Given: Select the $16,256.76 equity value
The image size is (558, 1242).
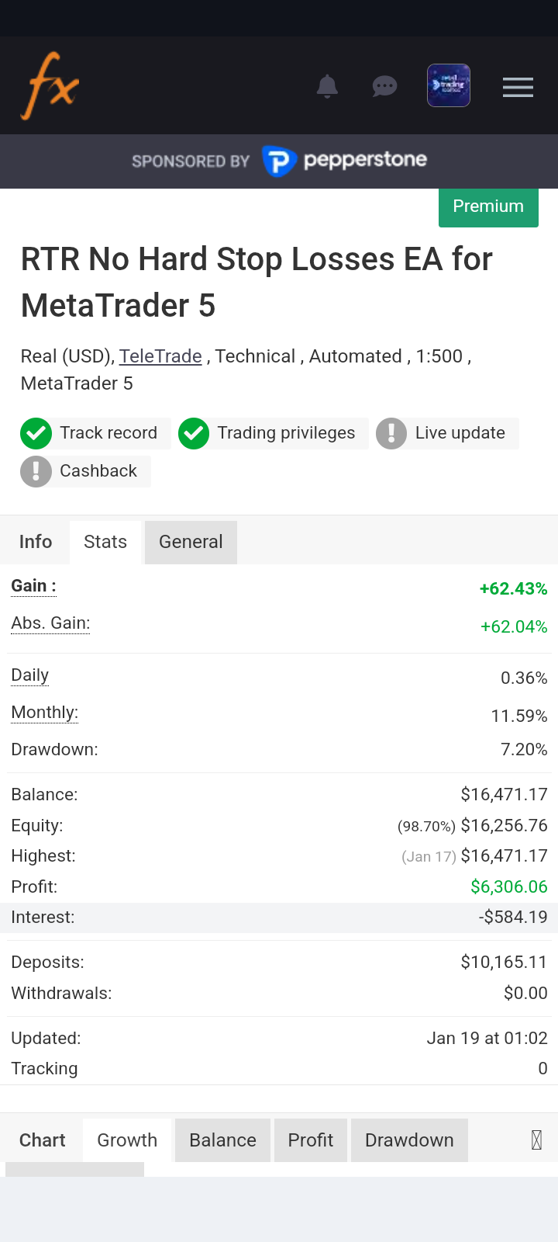Looking at the screenshot, I should point(504,825).
